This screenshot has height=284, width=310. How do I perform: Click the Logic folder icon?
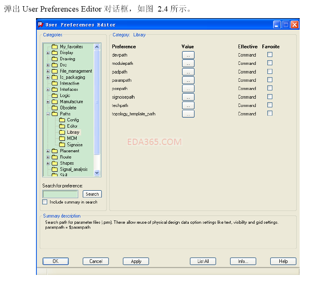pyautogui.click(x=55, y=96)
